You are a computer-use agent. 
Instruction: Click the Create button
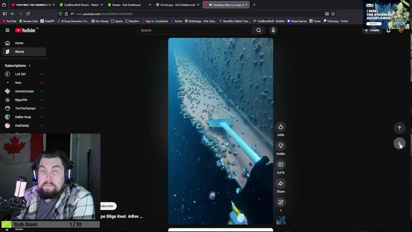click(372, 30)
